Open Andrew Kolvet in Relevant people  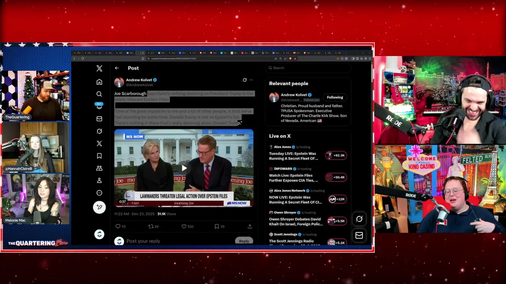point(294,95)
